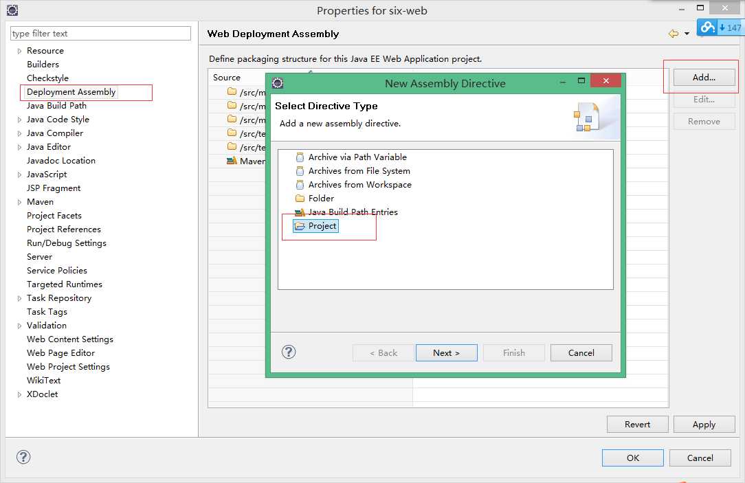This screenshot has height=483, width=745.
Task: Click the Eclipse icon in directive dialog title
Action: (x=278, y=83)
